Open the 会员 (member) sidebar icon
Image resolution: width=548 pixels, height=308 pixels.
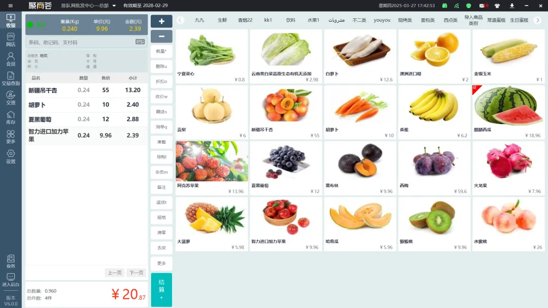(x=11, y=60)
